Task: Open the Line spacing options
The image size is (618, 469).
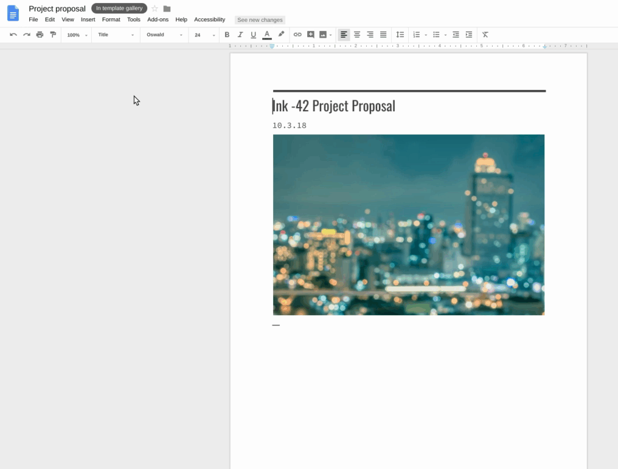Action: click(400, 35)
